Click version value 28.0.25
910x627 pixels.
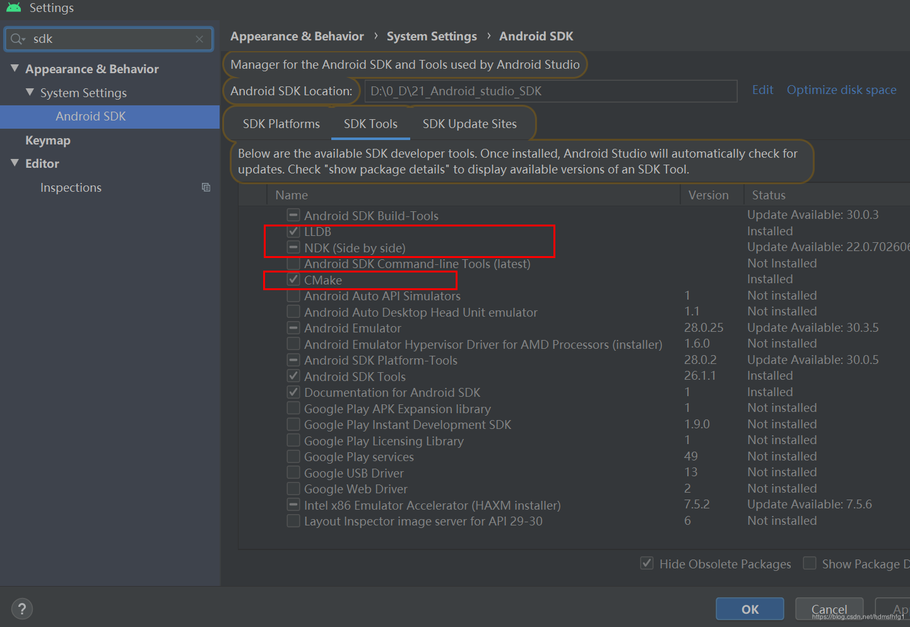(704, 327)
